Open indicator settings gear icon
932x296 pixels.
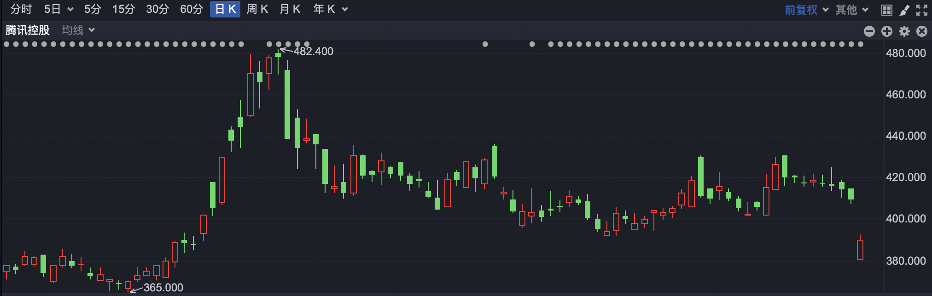click(x=904, y=31)
